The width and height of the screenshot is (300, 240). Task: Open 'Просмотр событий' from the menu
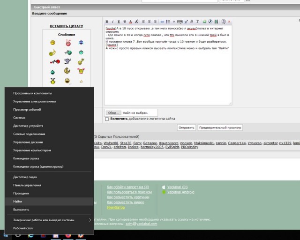(x=49, y=110)
